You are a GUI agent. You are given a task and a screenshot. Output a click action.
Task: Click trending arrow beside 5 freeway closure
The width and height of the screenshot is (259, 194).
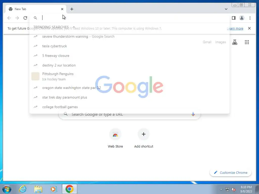(35, 56)
